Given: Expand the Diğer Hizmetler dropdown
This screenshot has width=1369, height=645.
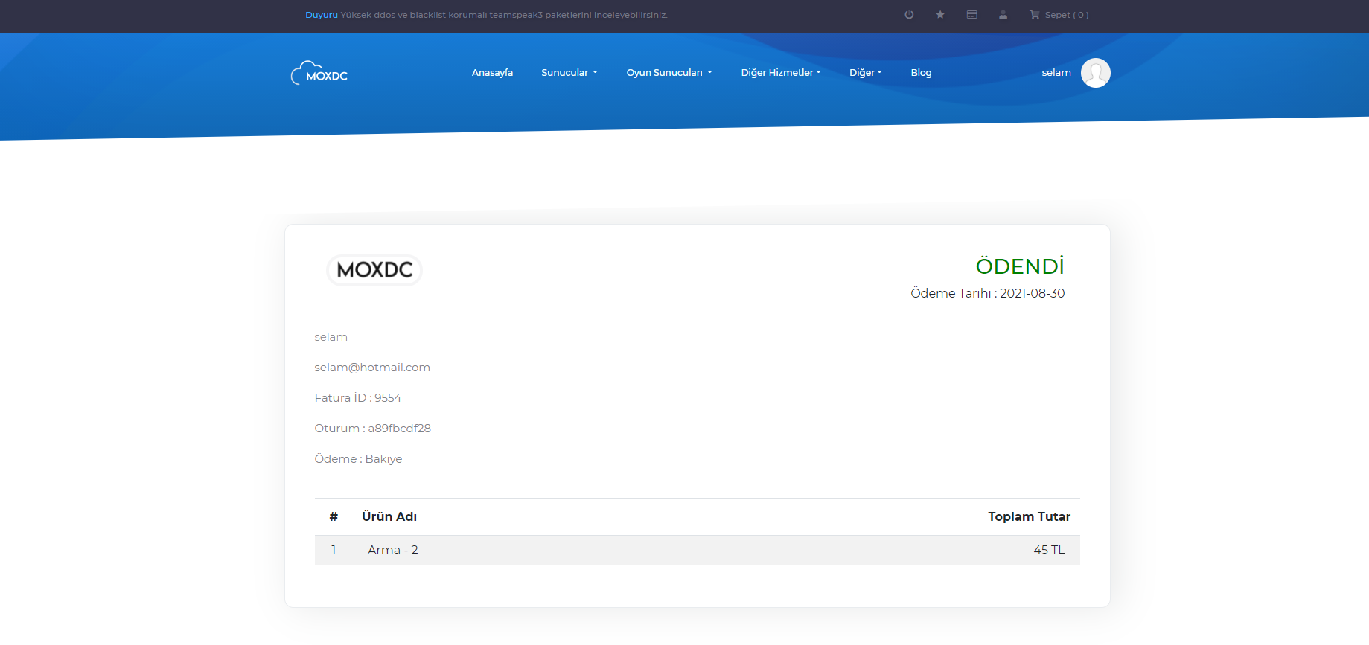Looking at the screenshot, I should (780, 73).
